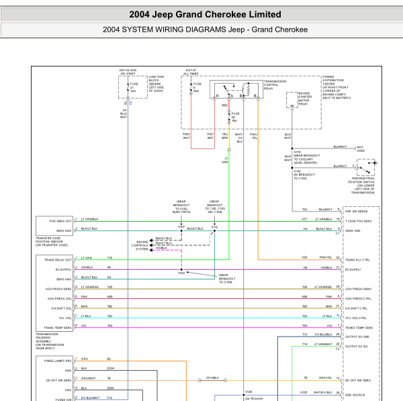Viewport: 403px width, 401px height.
Task: Select the 'JUNCTION BLOCK' label text
Action: pyautogui.click(x=156, y=79)
